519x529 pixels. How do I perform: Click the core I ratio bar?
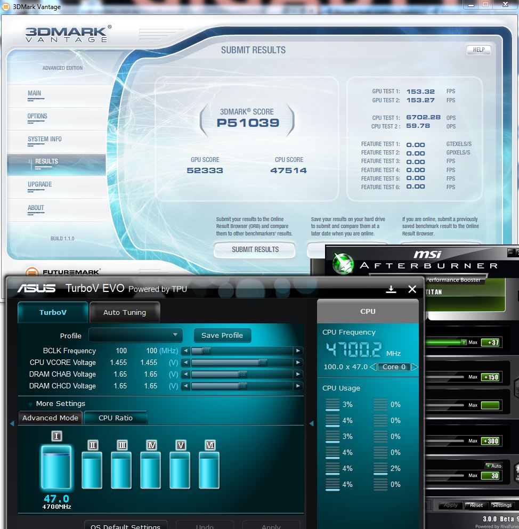(x=56, y=467)
